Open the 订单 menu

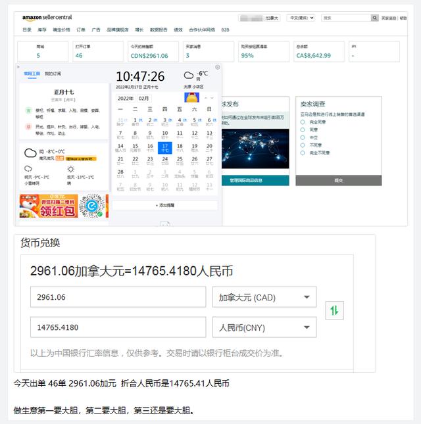[x=81, y=30]
